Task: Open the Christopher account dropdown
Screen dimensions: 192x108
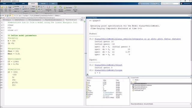Action: (187, 4)
